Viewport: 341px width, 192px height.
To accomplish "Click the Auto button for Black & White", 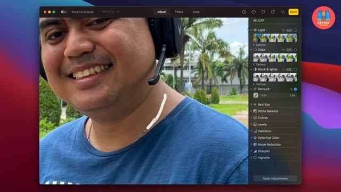I will (x=289, y=69).
